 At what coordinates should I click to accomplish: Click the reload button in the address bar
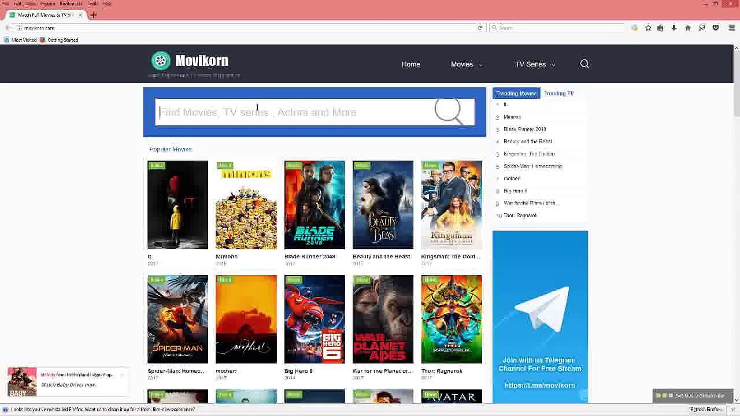pyautogui.click(x=480, y=28)
